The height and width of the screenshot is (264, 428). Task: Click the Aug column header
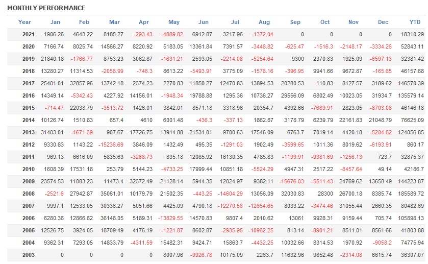click(264, 22)
